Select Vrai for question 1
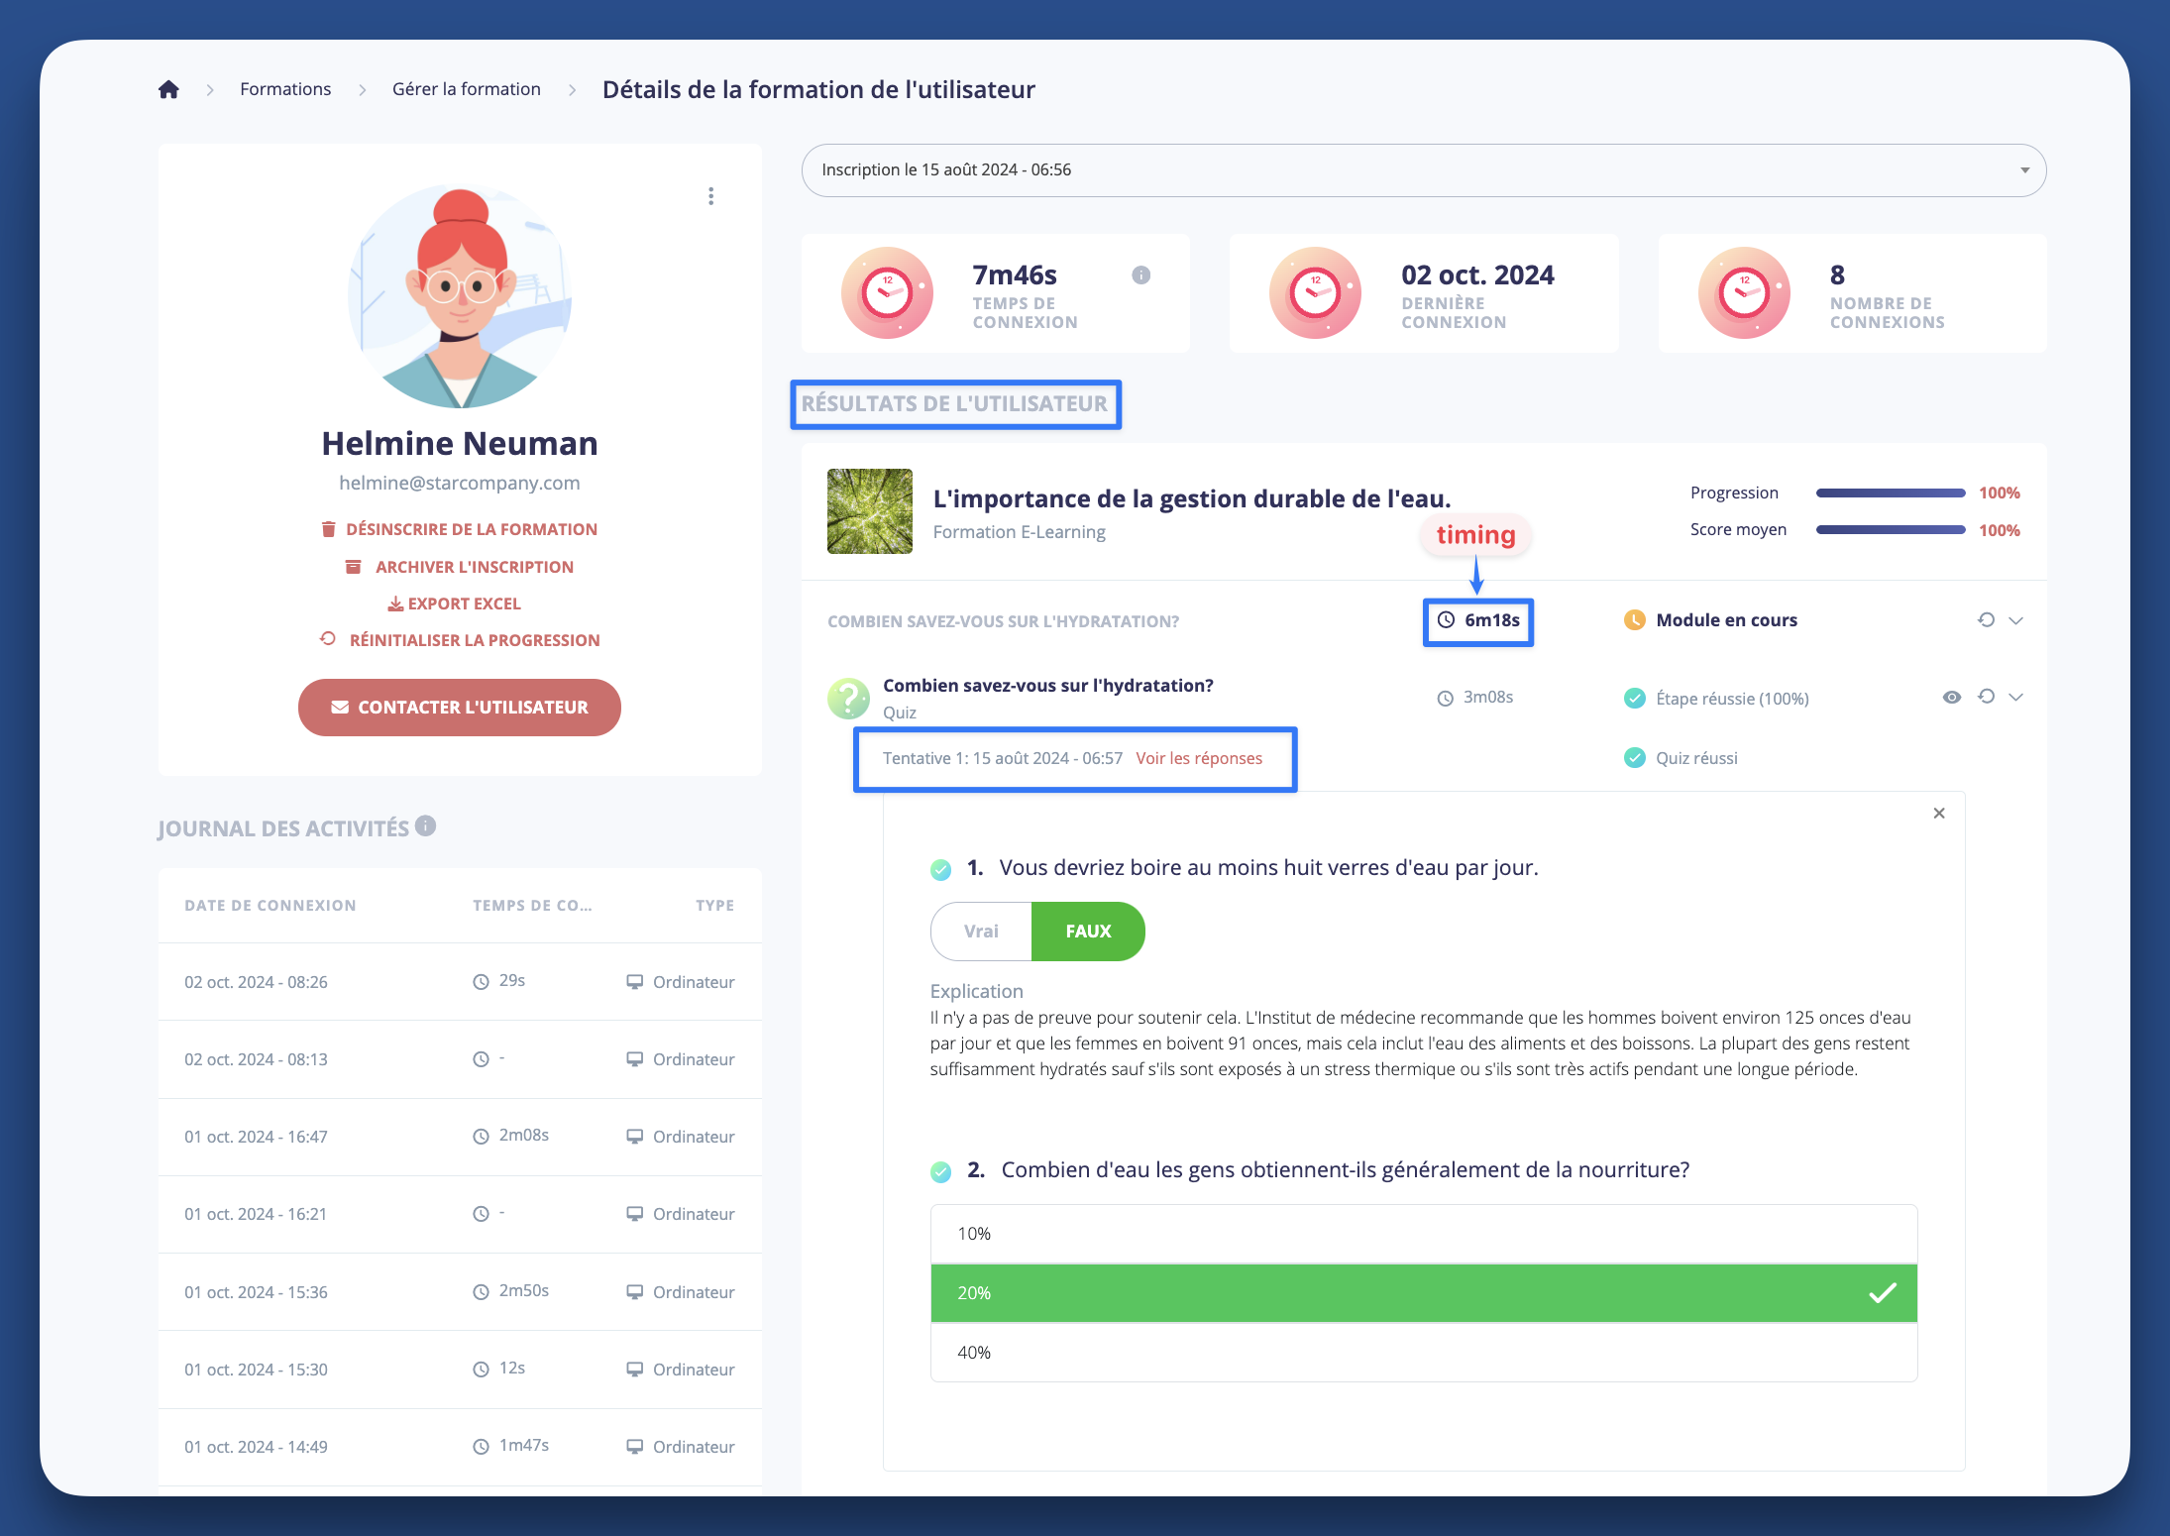2170x1536 pixels. (x=980, y=931)
